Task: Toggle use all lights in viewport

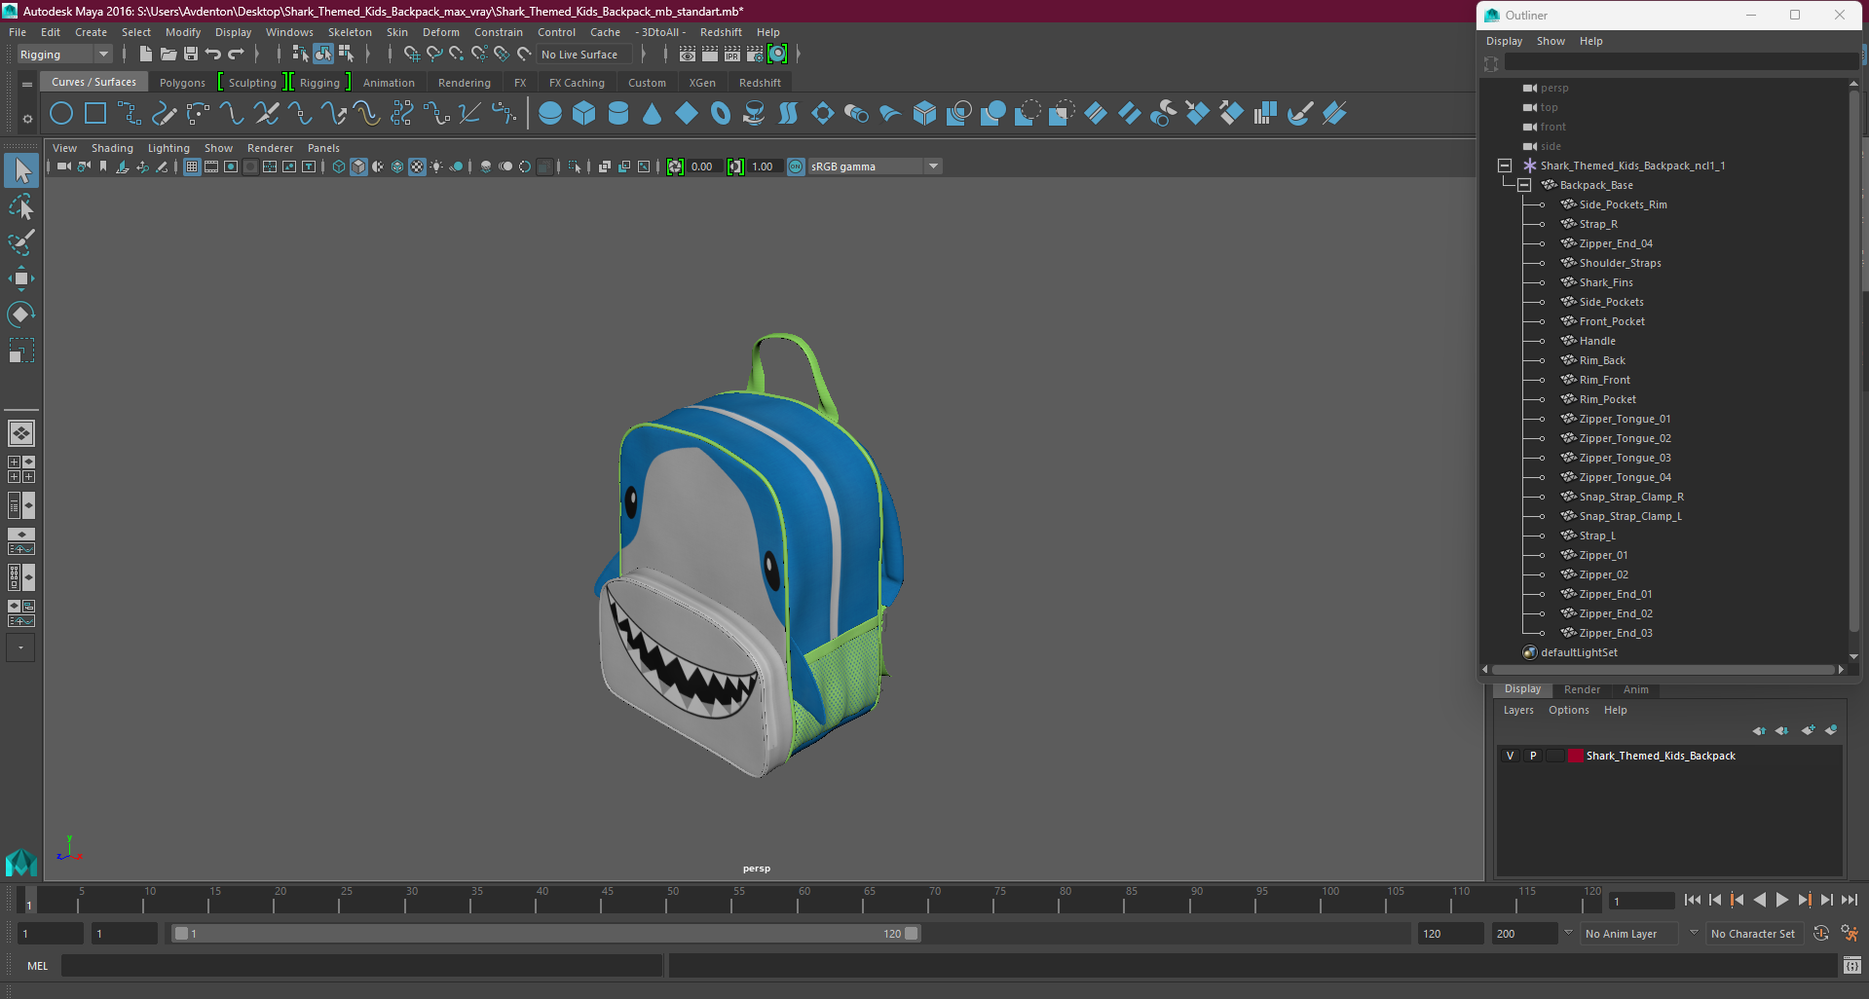Action: point(436,166)
